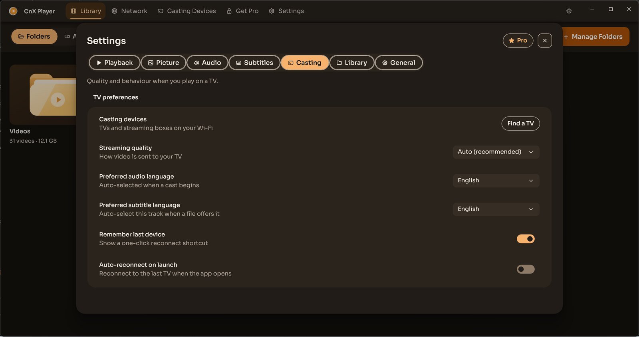Expand the Preferred subtitle language dropdown
This screenshot has height=337, width=639.
click(496, 209)
